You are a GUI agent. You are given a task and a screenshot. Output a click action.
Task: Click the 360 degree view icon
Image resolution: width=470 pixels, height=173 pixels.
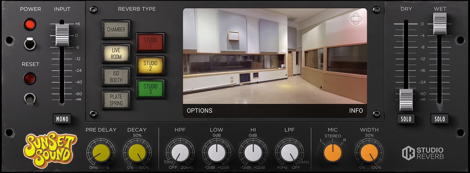(356, 19)
